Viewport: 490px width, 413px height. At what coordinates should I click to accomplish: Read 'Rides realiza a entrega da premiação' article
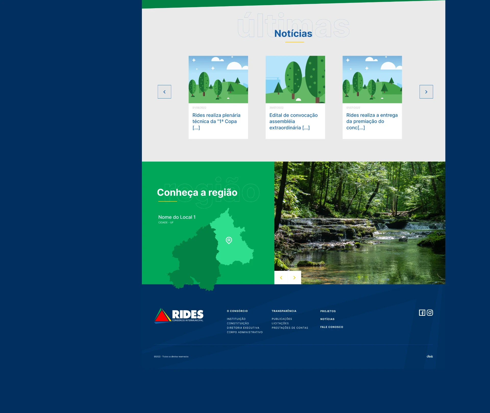click(x=372, y=122)
